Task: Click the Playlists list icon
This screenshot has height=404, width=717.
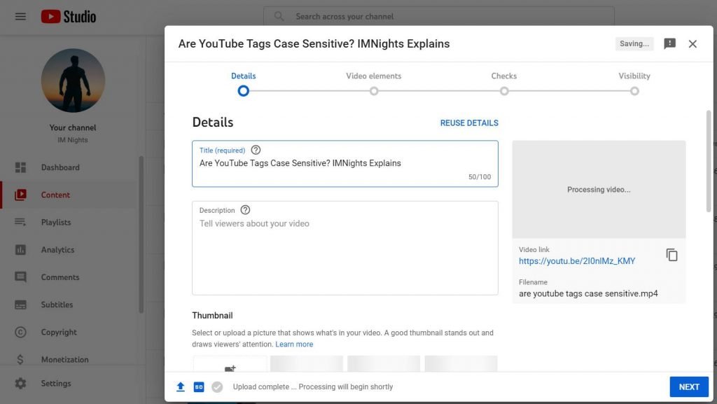Action: pyautogui.click(x=20, y=222)
